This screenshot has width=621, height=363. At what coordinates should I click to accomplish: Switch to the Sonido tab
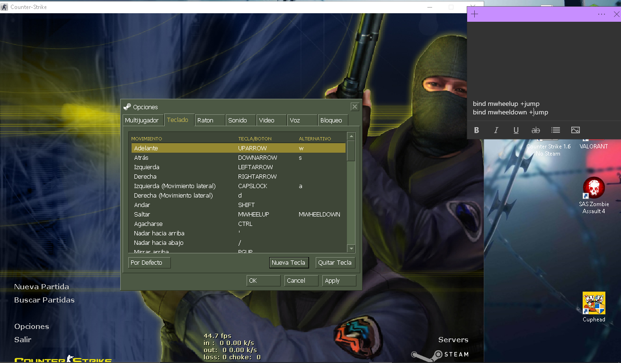click(x=240, y=121)
